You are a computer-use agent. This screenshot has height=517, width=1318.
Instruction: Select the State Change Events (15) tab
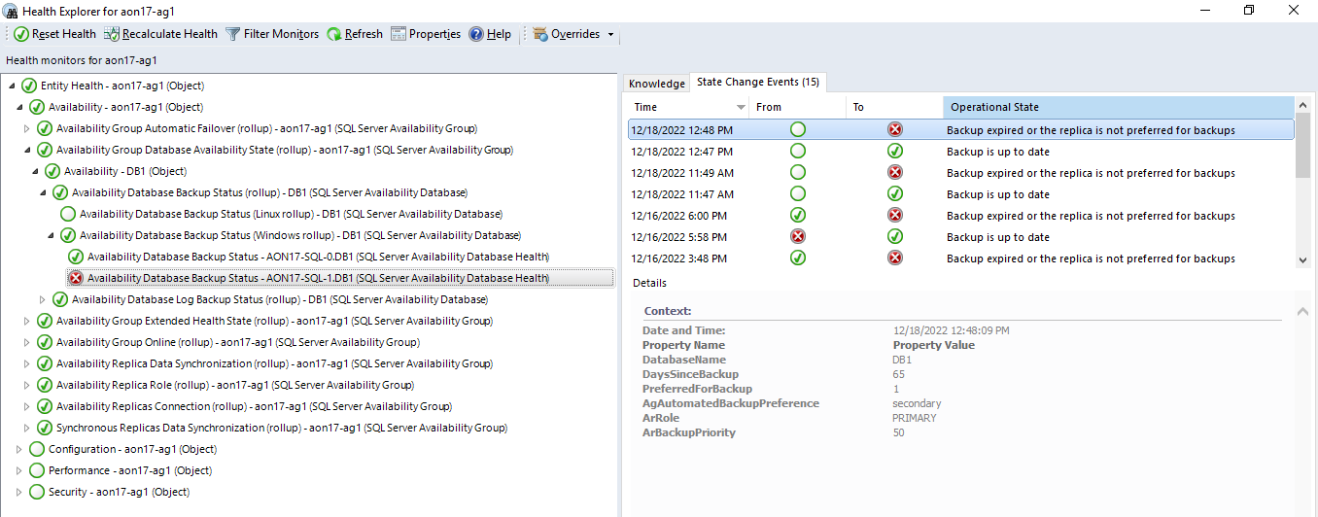tap(758, 83)
